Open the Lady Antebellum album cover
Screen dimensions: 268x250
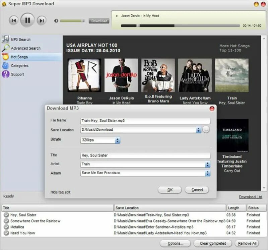click(195, 75)
